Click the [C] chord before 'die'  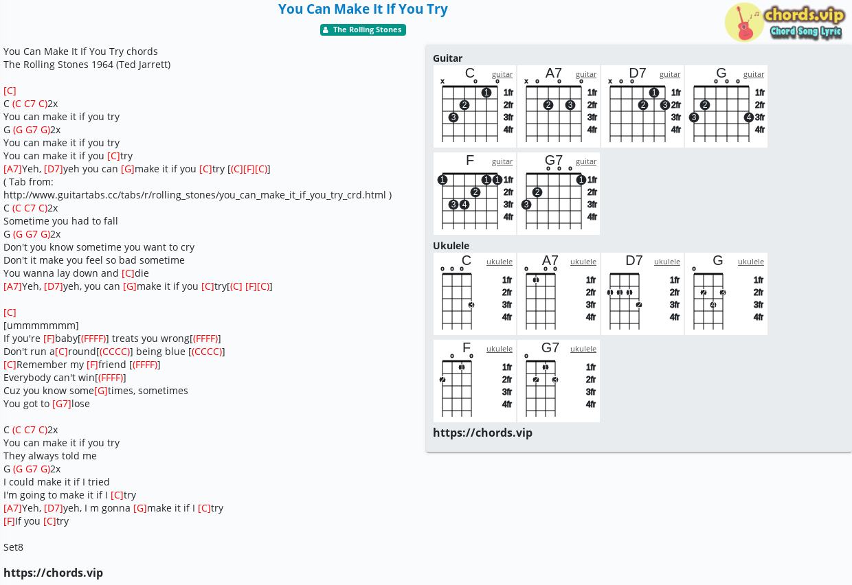pos(128,273)
